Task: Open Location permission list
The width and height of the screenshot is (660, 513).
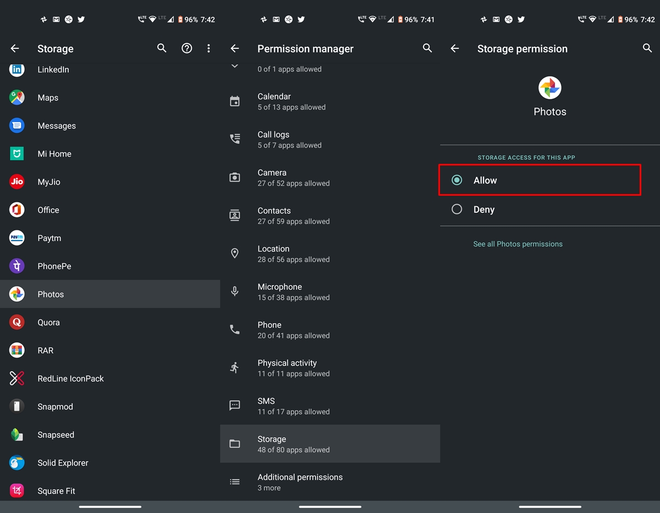Action: click(330, 253)
